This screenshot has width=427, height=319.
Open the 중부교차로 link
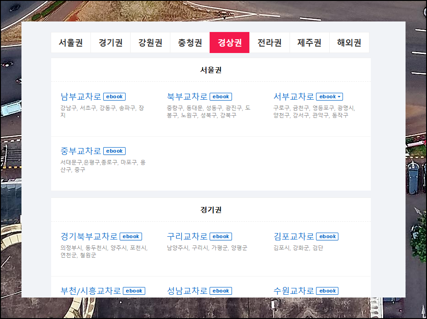point(81,151)
